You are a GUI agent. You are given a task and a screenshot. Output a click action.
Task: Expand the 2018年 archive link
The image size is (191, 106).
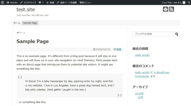139,94
